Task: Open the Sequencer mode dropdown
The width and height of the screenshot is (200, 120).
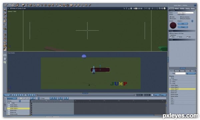Action: click(x=12, y=98)
